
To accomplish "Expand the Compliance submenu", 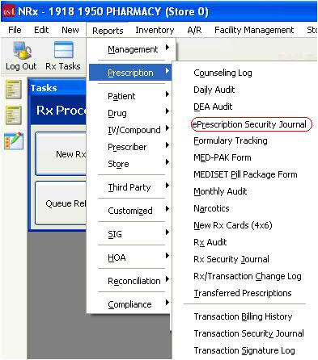I will (x=130, y=304).
